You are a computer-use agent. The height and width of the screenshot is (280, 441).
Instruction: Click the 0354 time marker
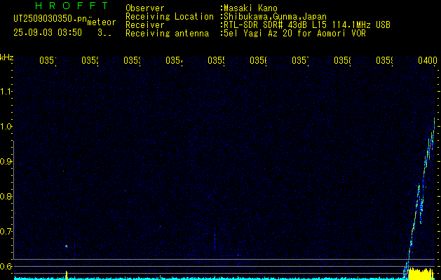point(174,60)
